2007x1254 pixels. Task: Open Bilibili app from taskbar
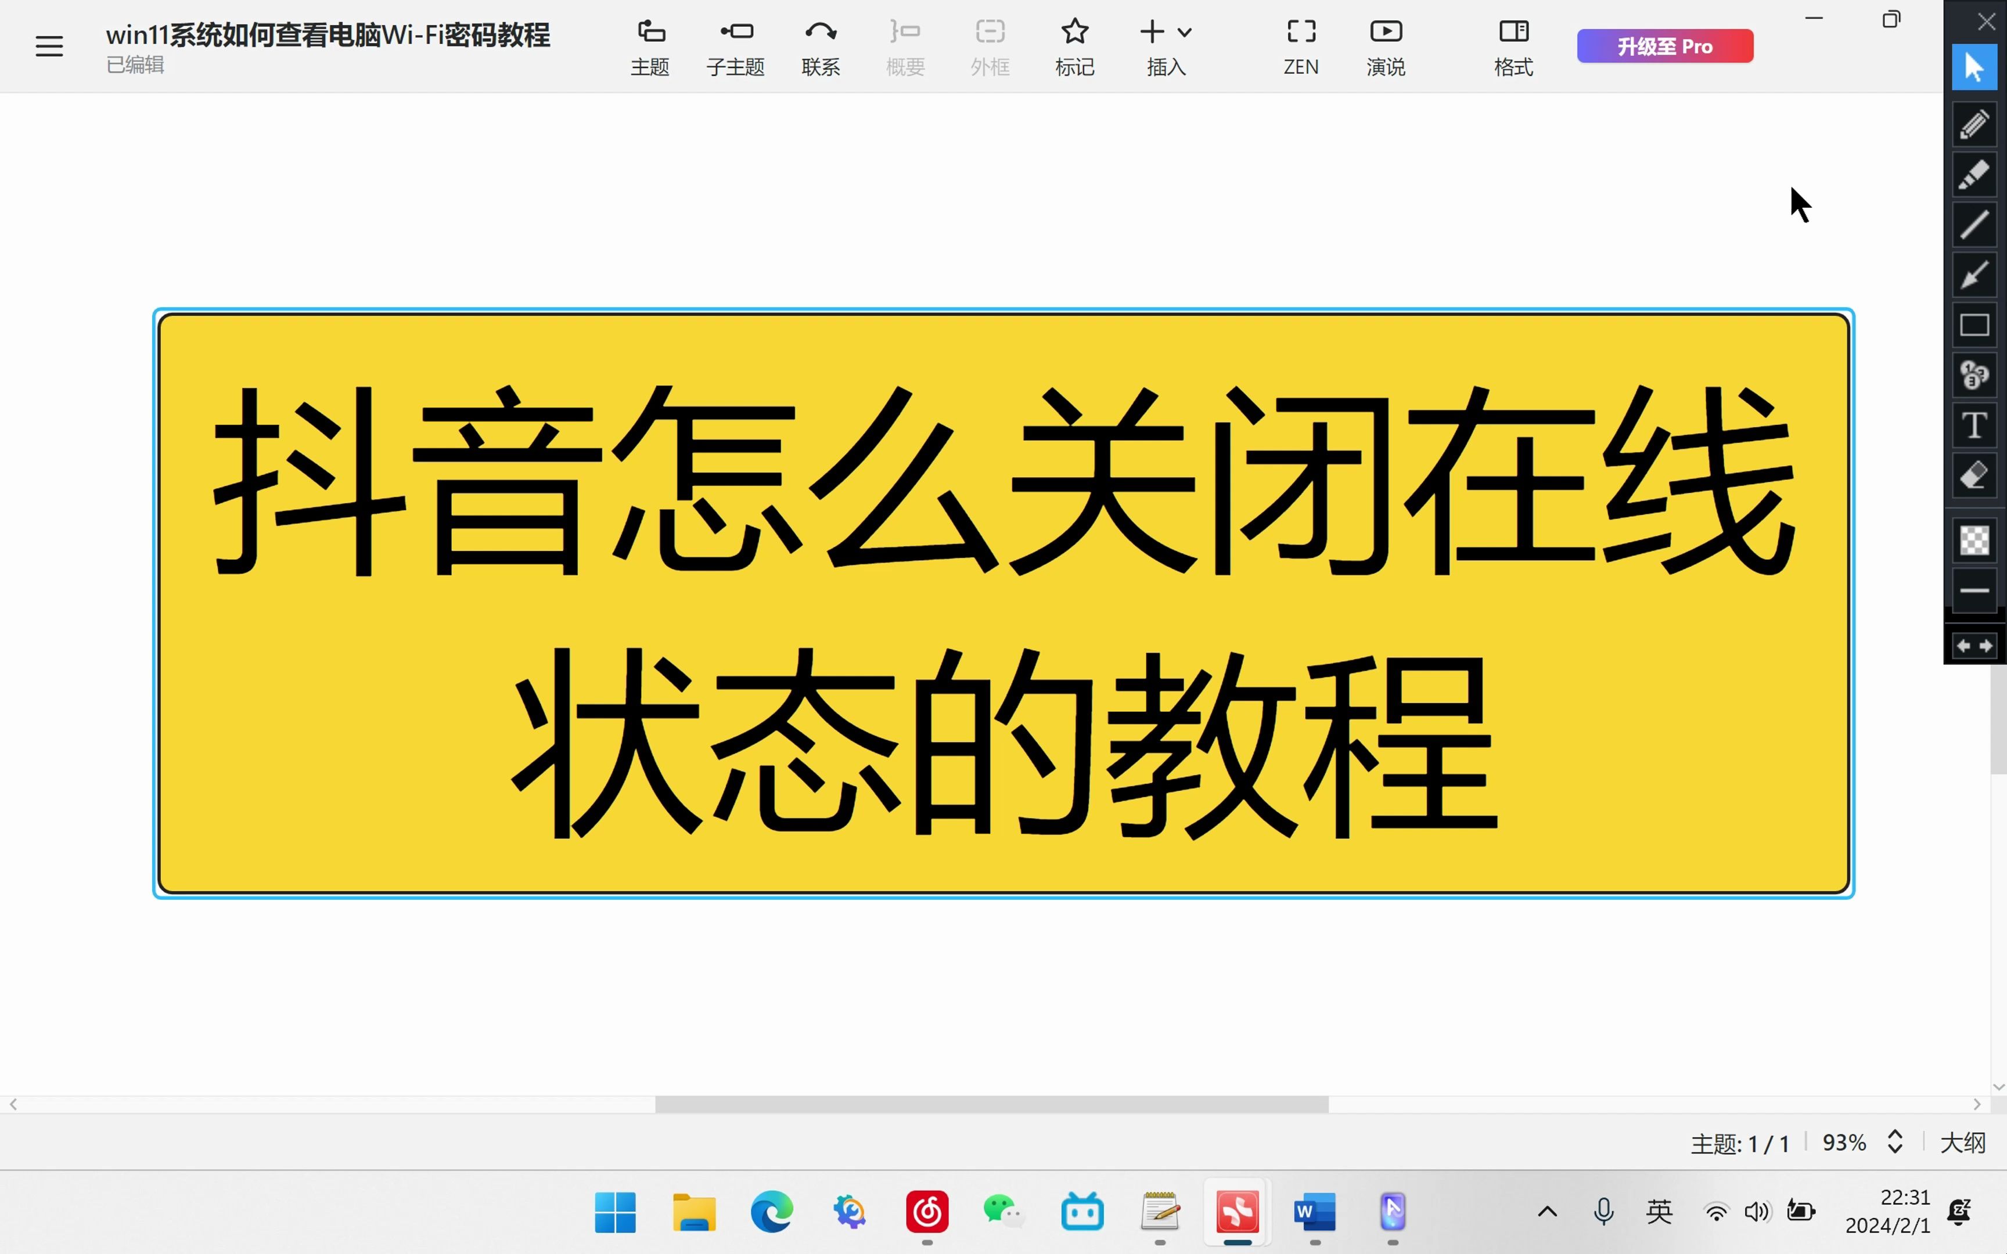1082,1213
